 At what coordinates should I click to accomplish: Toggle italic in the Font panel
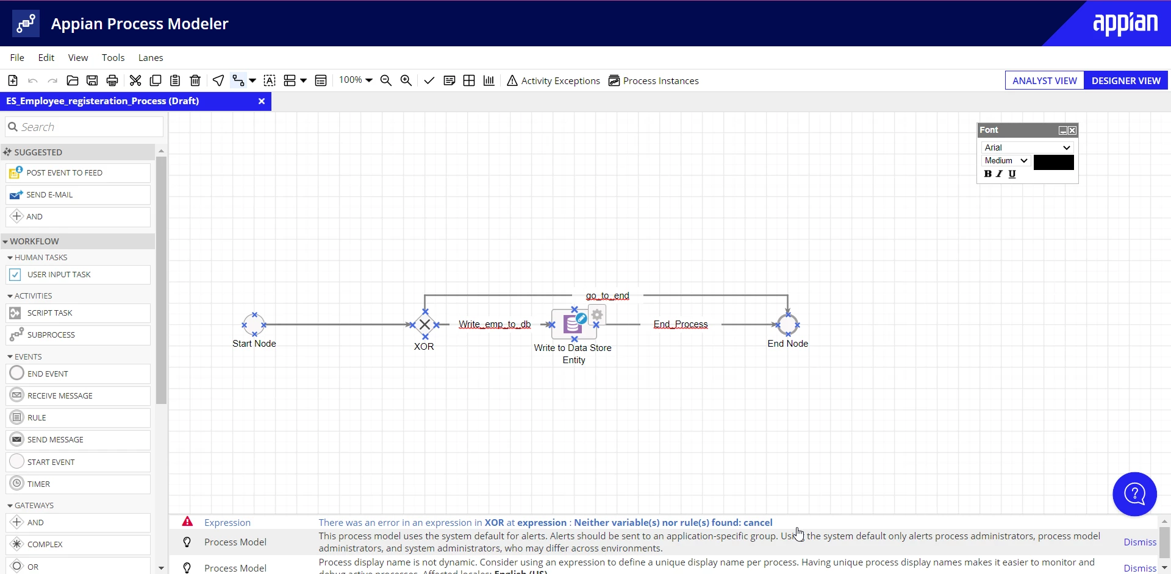1000,174
